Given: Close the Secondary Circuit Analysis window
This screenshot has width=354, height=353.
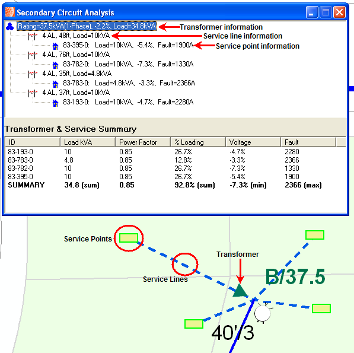Looking at the screenshot, I should tap(339, 12).
